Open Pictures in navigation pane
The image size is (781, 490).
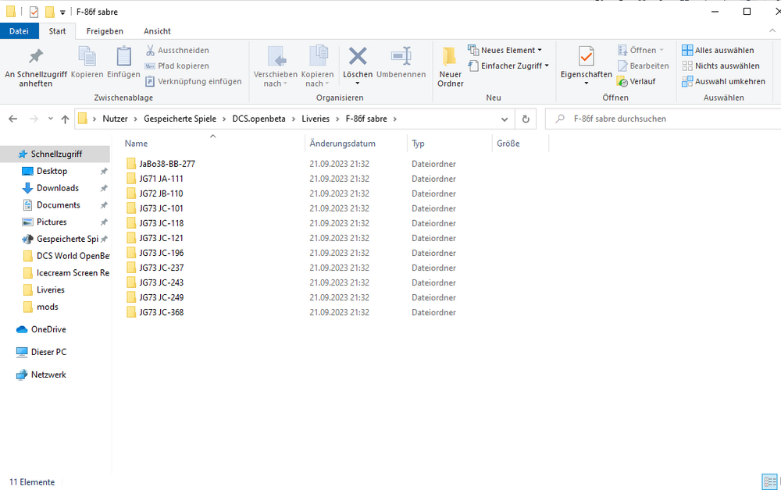[x=52, y=222]
